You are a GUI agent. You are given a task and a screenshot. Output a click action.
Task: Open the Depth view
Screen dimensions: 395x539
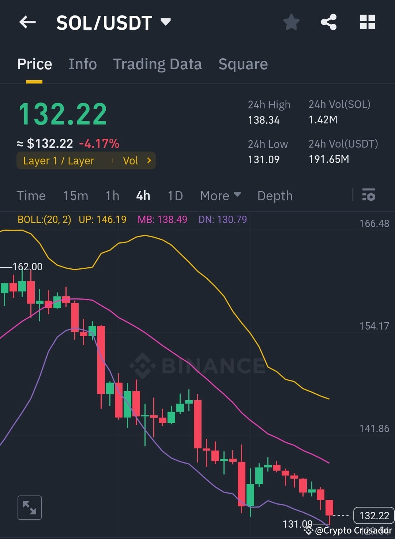[275, 196]
